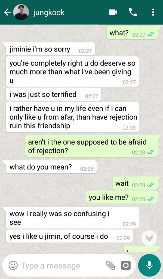Tap the "i was just so terrified" bubble
Viewport: 163px width, 279px height.
[x=53, y=95]
